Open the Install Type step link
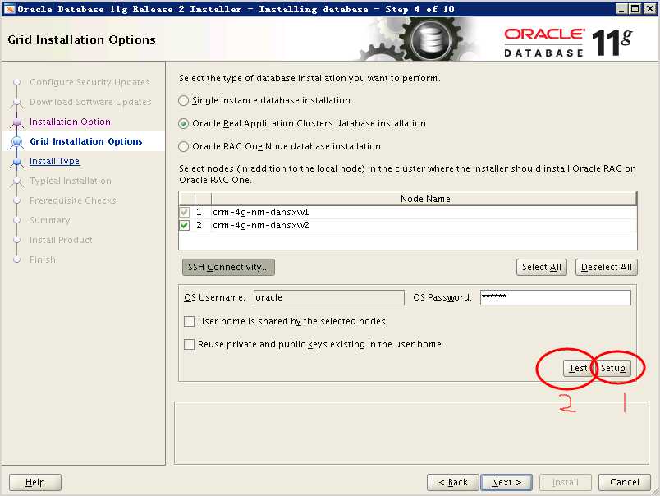Image resolution: width=660 pixels, height=496 pixels. 55,161
